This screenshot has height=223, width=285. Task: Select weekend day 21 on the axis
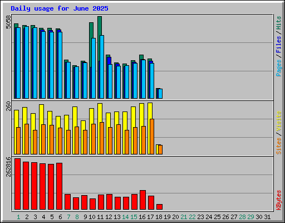point(184,217)
